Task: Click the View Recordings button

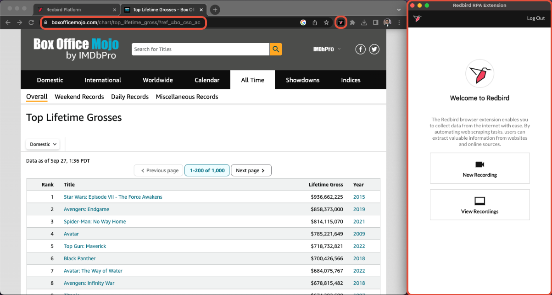Action: [480, 205]
